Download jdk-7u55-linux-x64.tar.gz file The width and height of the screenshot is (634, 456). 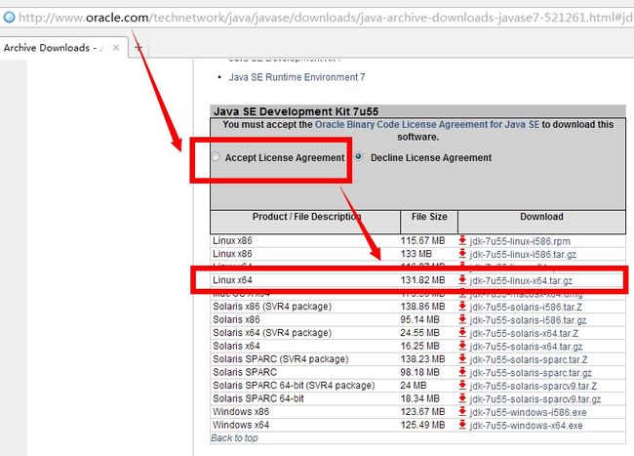pyautogui.click(x=521, y=281)
